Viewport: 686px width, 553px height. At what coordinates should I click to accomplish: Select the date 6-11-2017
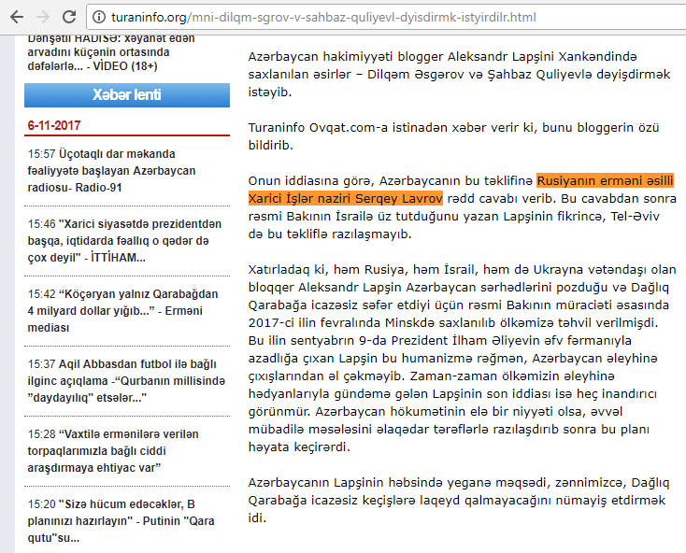click(54, 125)
